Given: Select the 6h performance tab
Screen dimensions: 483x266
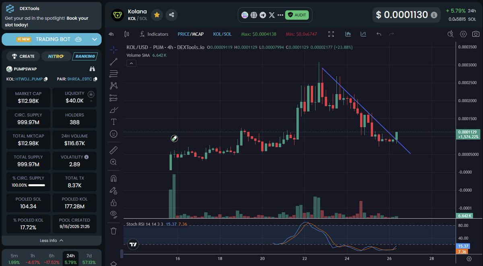Looking at the screenshot, I should [x=52, y=259].
